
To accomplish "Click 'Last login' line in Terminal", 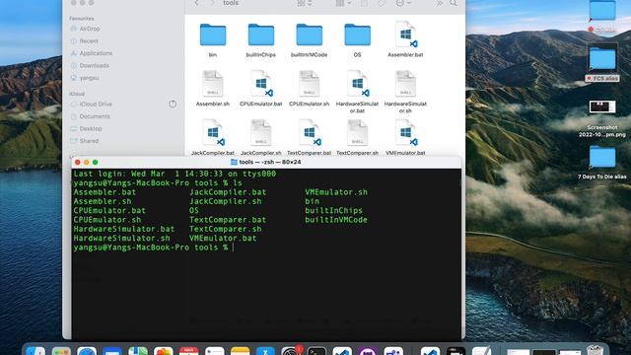I will [x=175, y=174].
